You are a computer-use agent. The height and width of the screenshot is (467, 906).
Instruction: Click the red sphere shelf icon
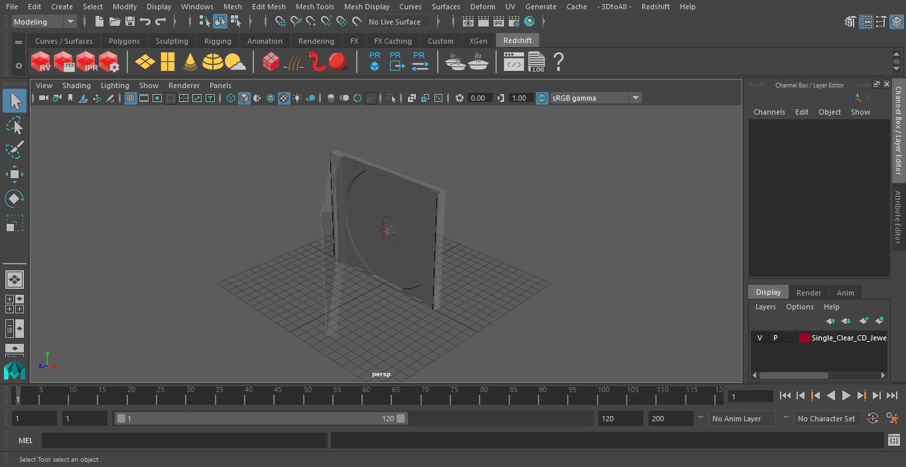338,62
